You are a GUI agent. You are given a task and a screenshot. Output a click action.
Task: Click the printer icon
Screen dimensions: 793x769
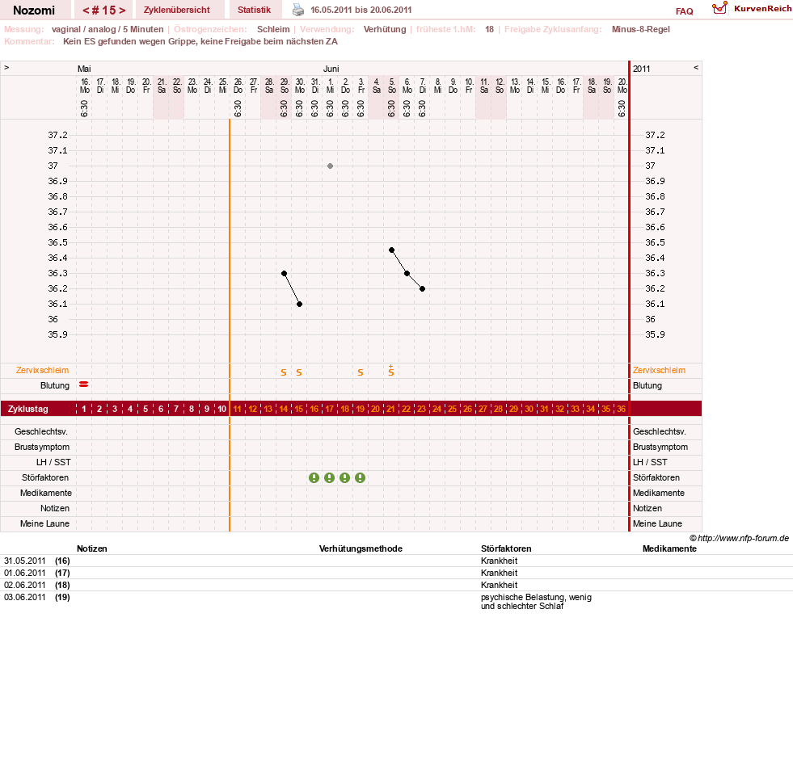298,10
